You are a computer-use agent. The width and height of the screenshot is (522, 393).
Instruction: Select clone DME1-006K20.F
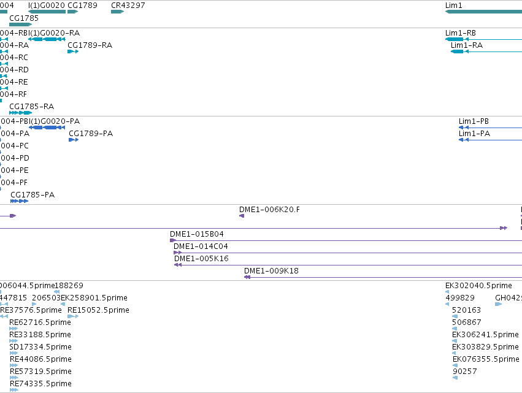[242, 216]
